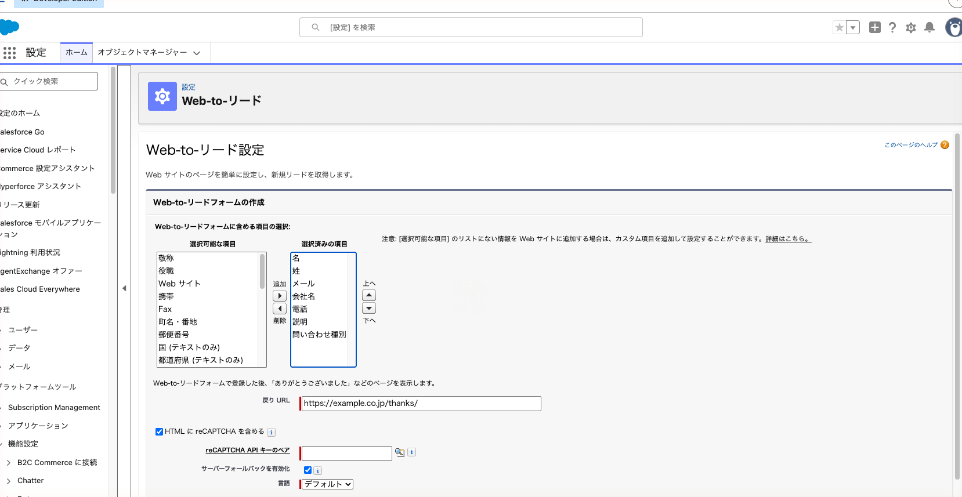
Task: Open the favorites list dropdown arrow
Action: coord(853,27)
